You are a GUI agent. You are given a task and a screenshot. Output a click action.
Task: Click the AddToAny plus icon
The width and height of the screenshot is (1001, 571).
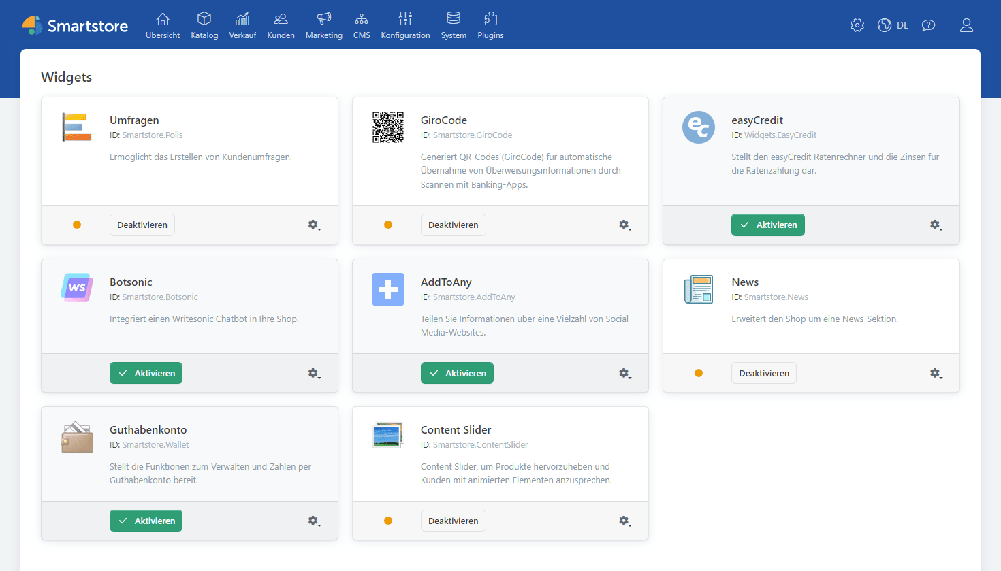tap(388, 289)
